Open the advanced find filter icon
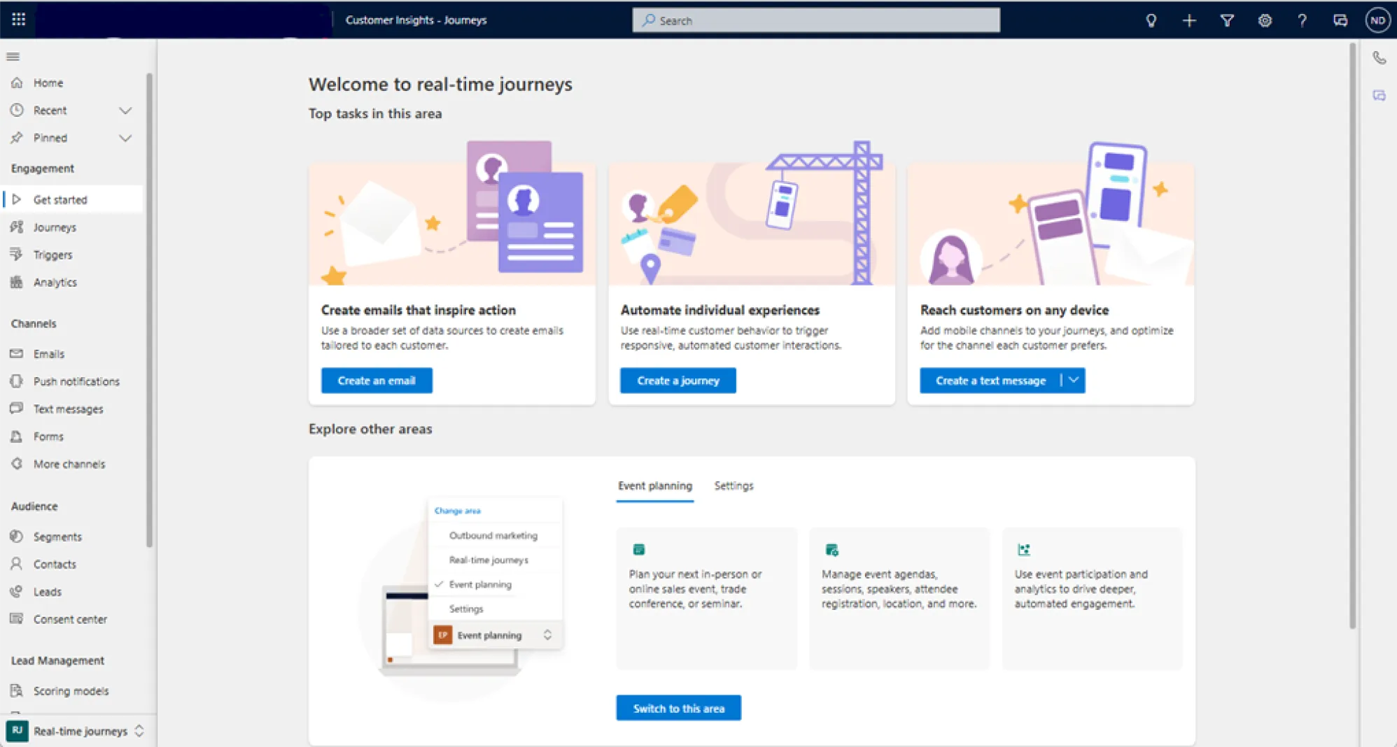The width and height of the screenshot is (1397, 747). [x=1227, y=20]
